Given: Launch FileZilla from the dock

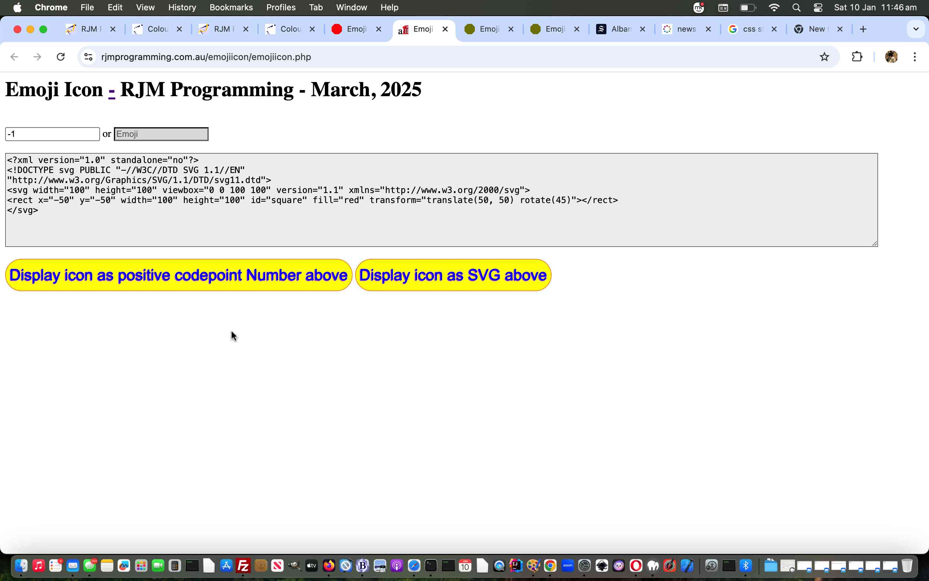Looking at the screenshot, I should click(x=244, y=566).
